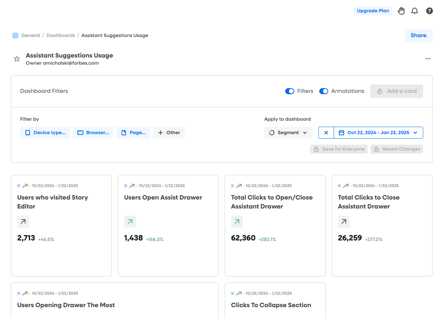The width and height of the screenshot is (443, 318).
Task: Open the three-dot dashboard options menu
Action: [x=428, y=59]
